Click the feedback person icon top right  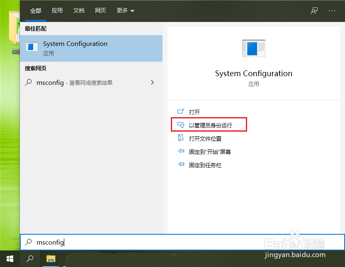point(314,11)
